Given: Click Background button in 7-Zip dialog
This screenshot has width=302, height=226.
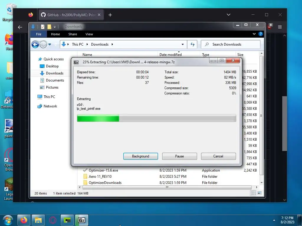Looking at the screenshot, I should tap(141, 156).
